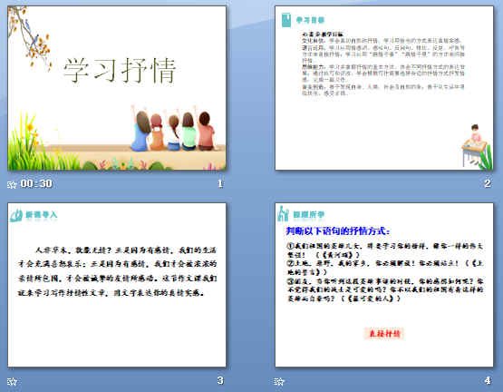Click the student-at-desk illustration on slide 2
The width and height of the screenshot is (503, 392).
pyautogui.click(x=477, y=146)
